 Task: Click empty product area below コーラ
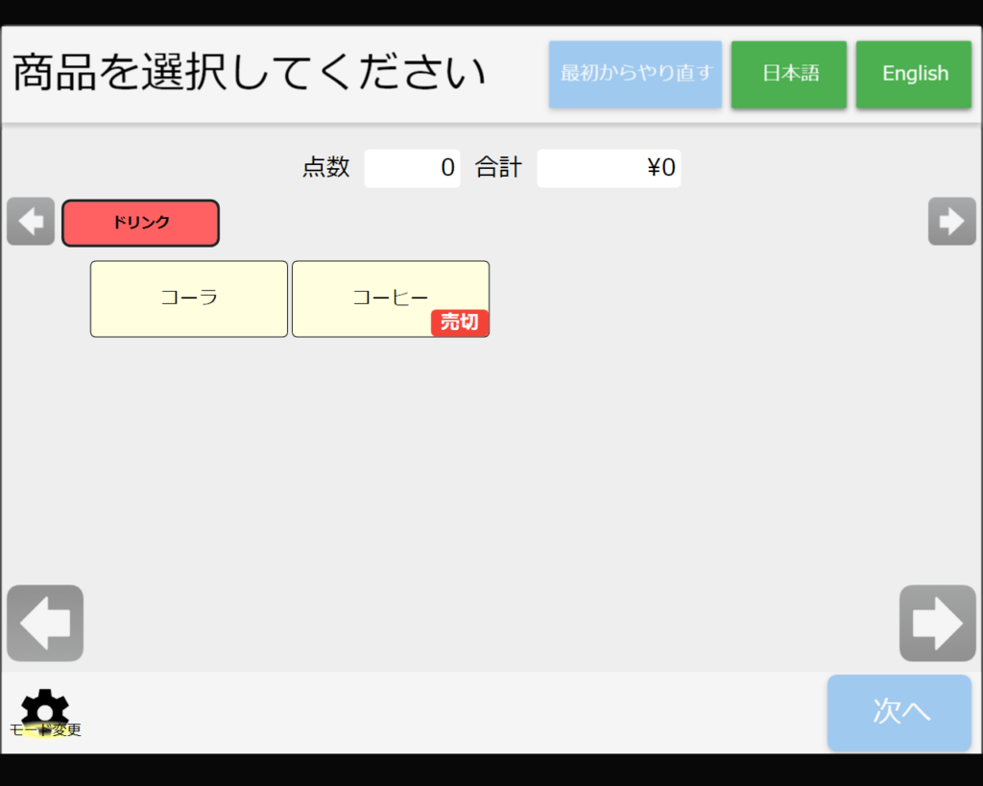click(189, 432)
